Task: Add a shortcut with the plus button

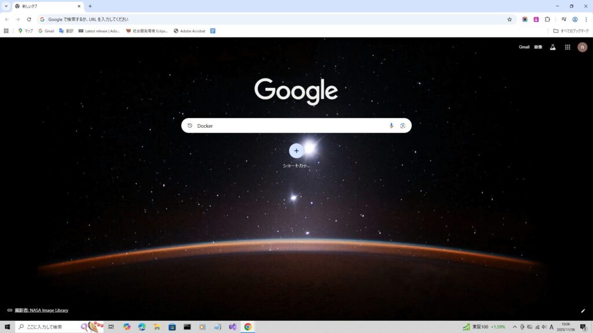Action: tap(296, 150)
